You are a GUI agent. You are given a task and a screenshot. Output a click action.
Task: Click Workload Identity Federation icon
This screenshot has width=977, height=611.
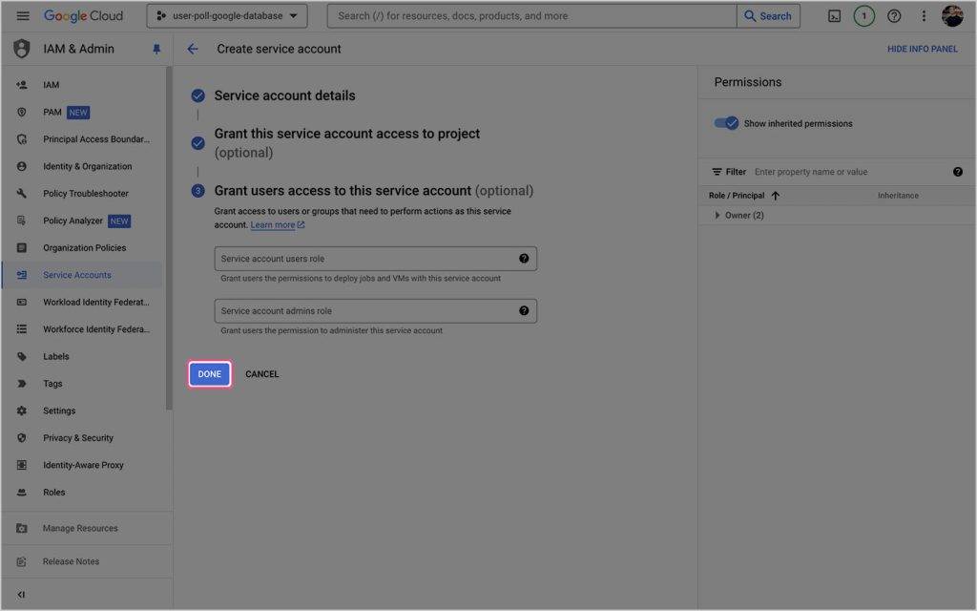click(x=22, y=302)
